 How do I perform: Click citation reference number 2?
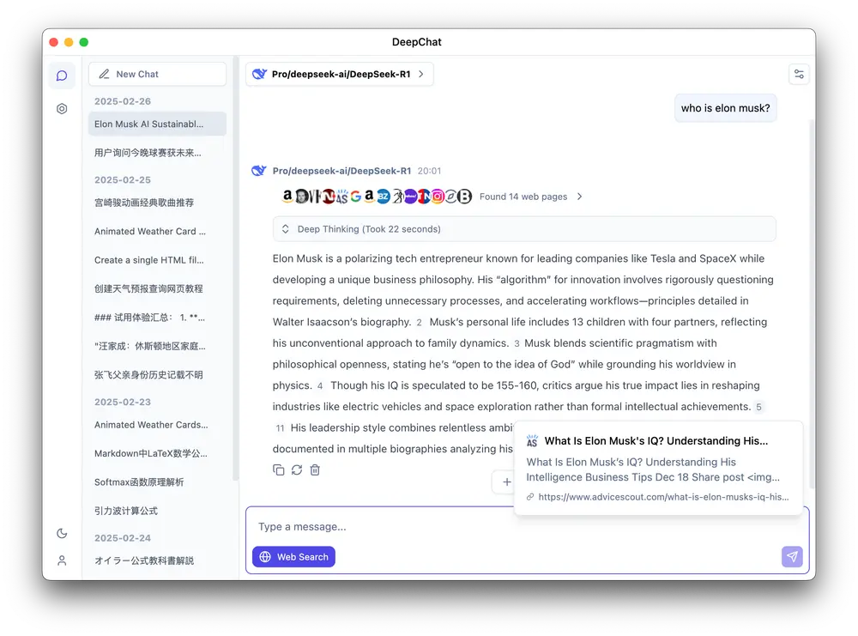(419, 323)
